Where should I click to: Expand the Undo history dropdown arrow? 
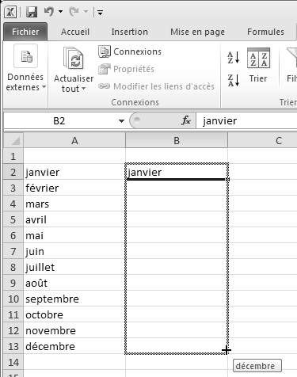pyautogui.click(x=60, y=12)
